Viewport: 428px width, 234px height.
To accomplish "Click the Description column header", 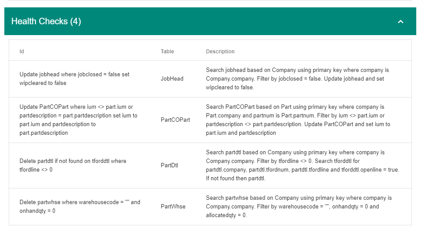I will tap(220, 52).
